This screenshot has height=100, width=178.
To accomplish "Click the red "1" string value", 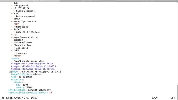I will point(16,34).
